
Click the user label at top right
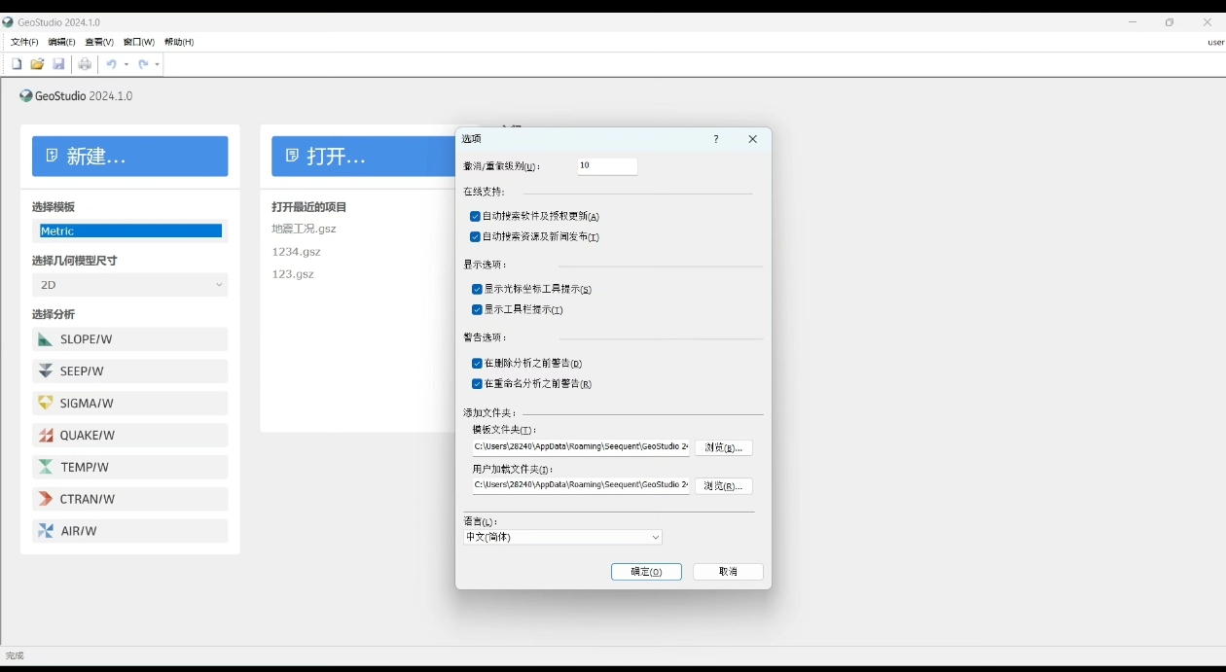(1215, 43)
